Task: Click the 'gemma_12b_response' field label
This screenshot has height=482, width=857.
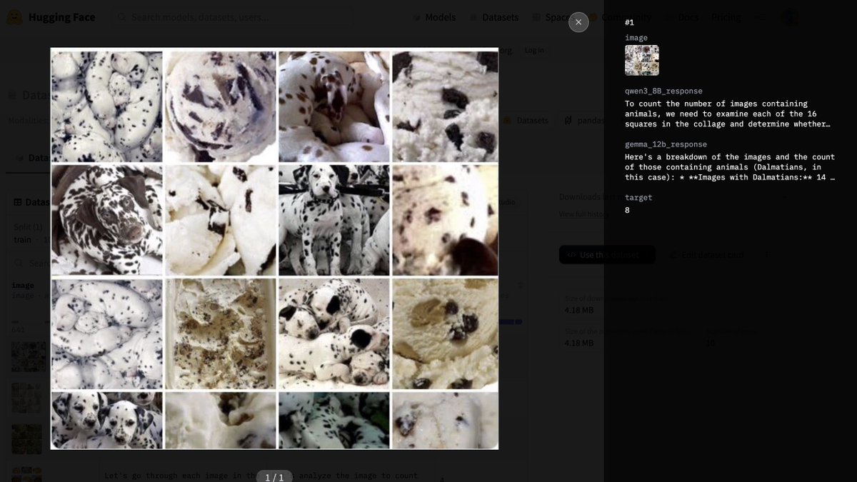Action: click(x=666, y=144)
